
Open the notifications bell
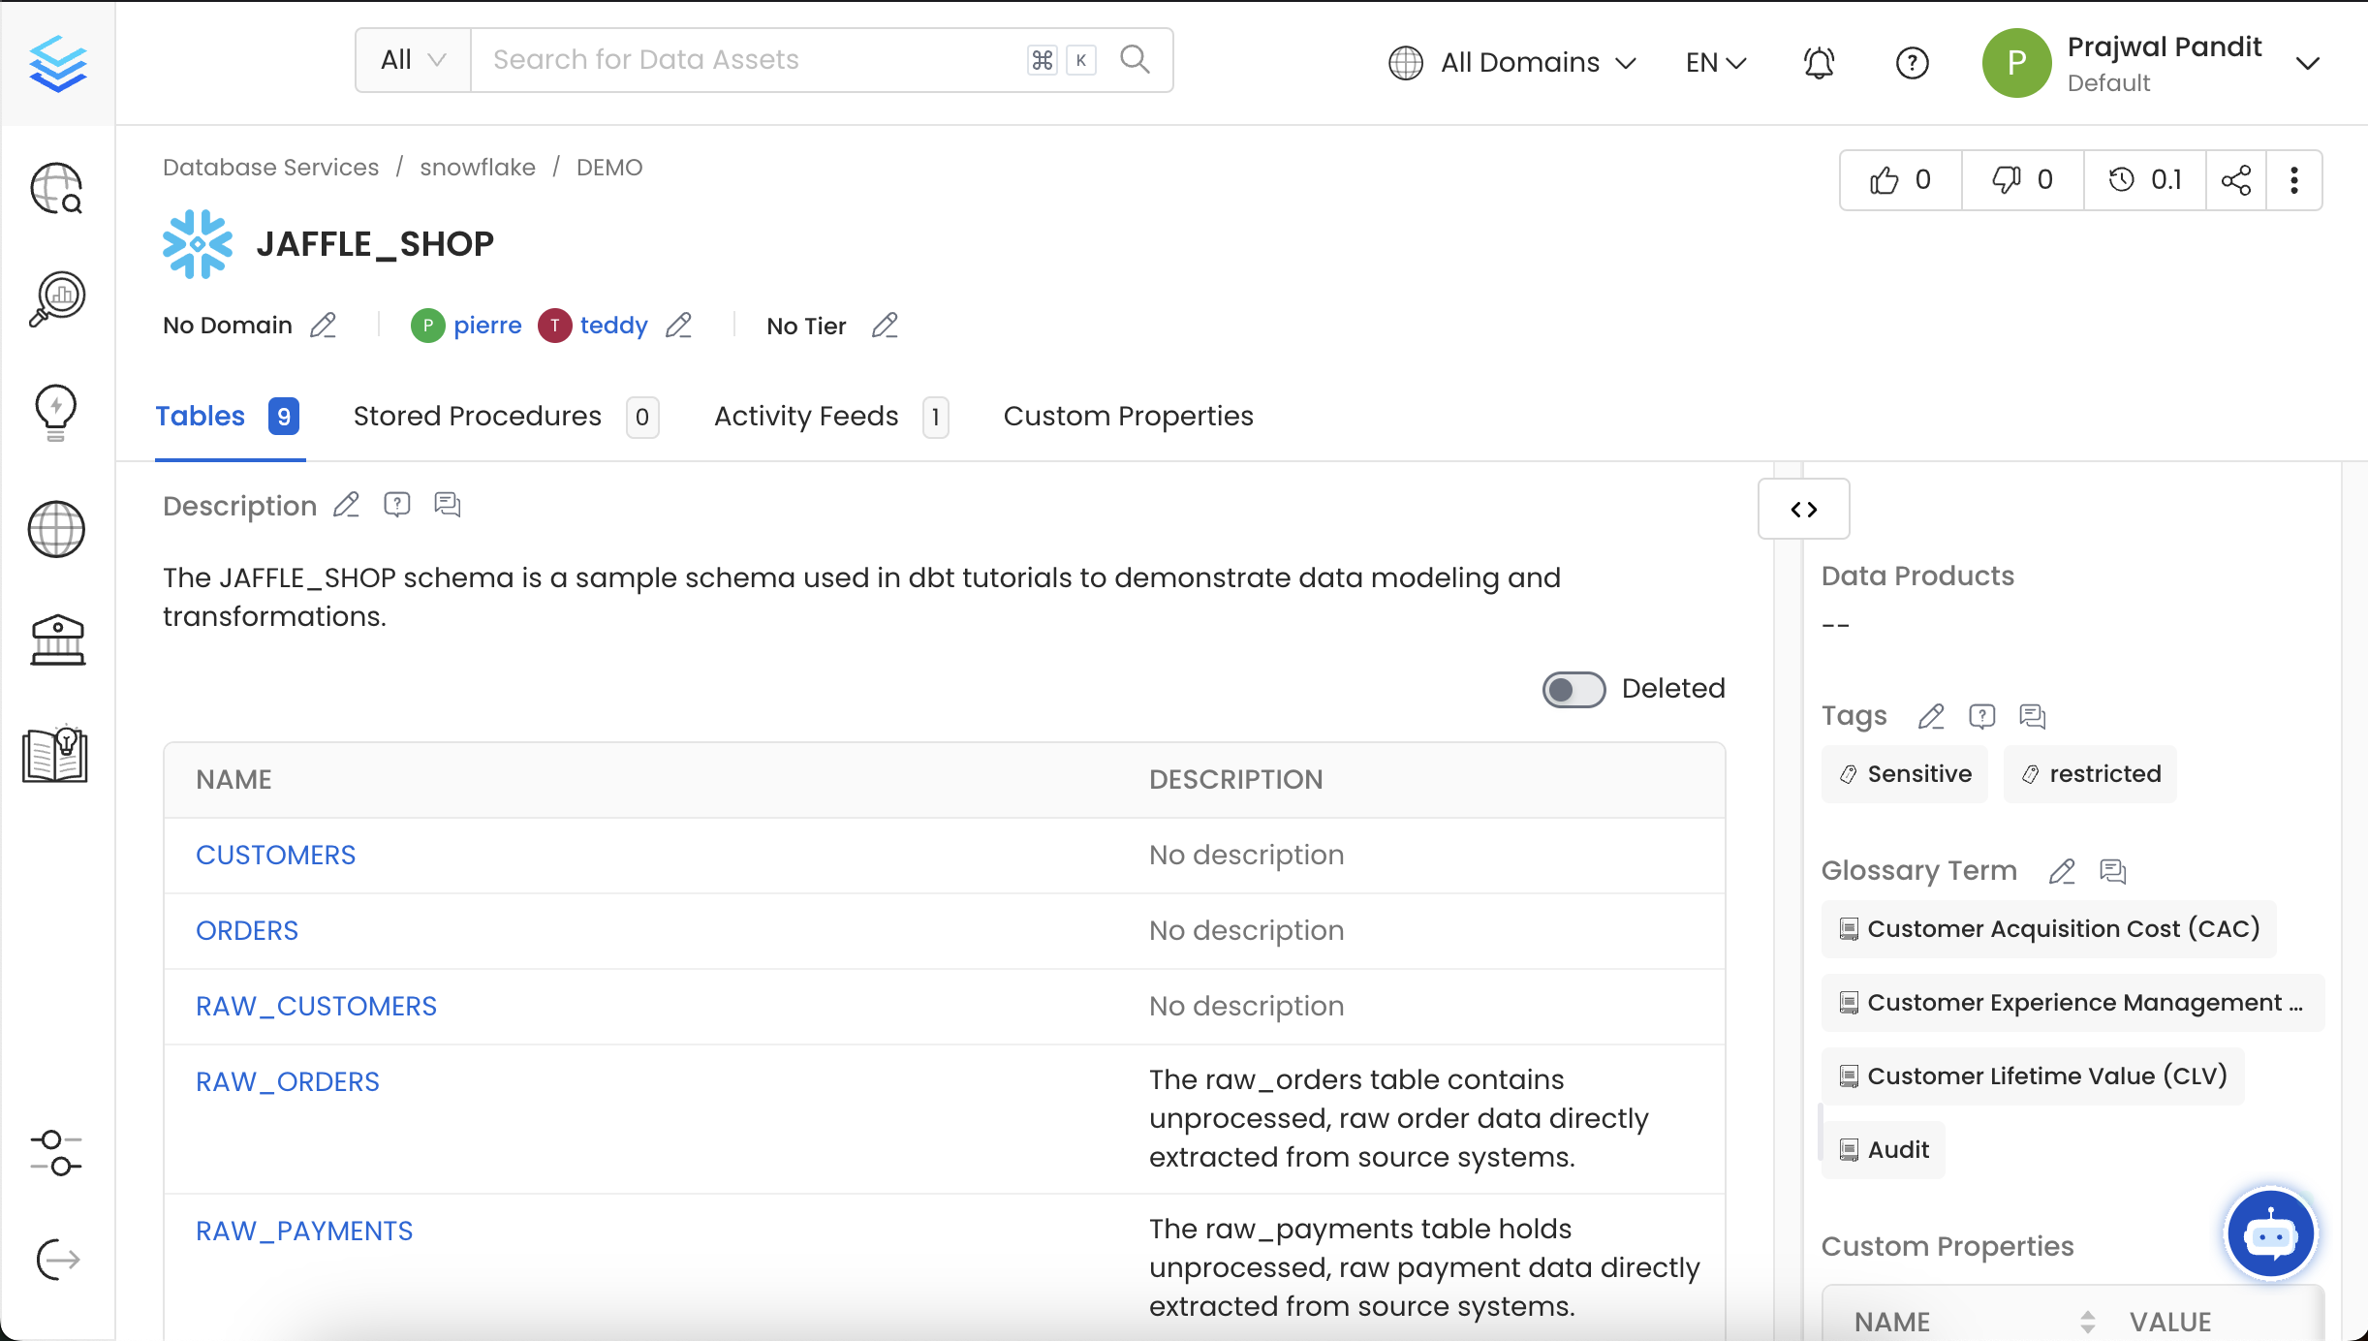[x=1819, y=63]
